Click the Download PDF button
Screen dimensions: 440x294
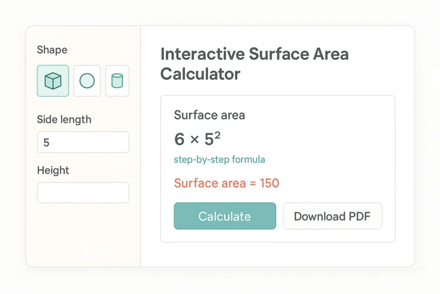coord(333,216)
